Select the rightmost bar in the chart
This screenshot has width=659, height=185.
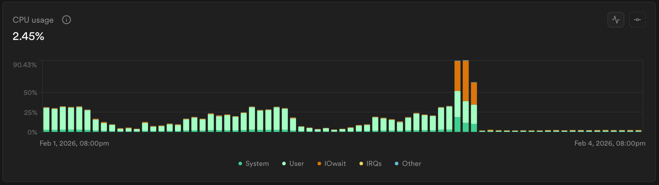point(638,131)
